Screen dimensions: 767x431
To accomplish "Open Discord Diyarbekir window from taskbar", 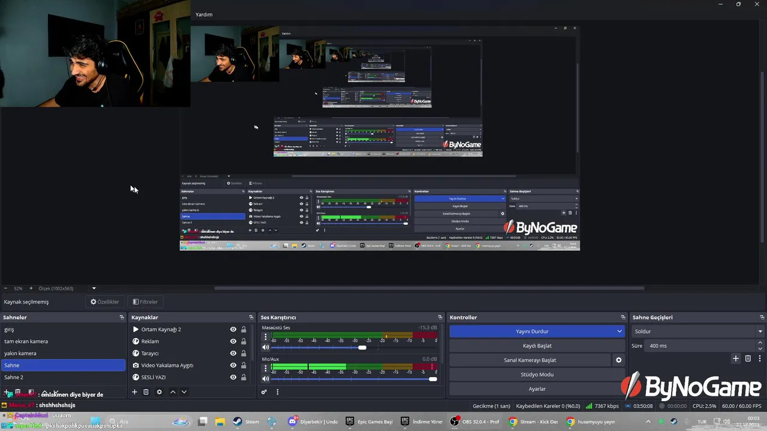I will pos(313,421).
